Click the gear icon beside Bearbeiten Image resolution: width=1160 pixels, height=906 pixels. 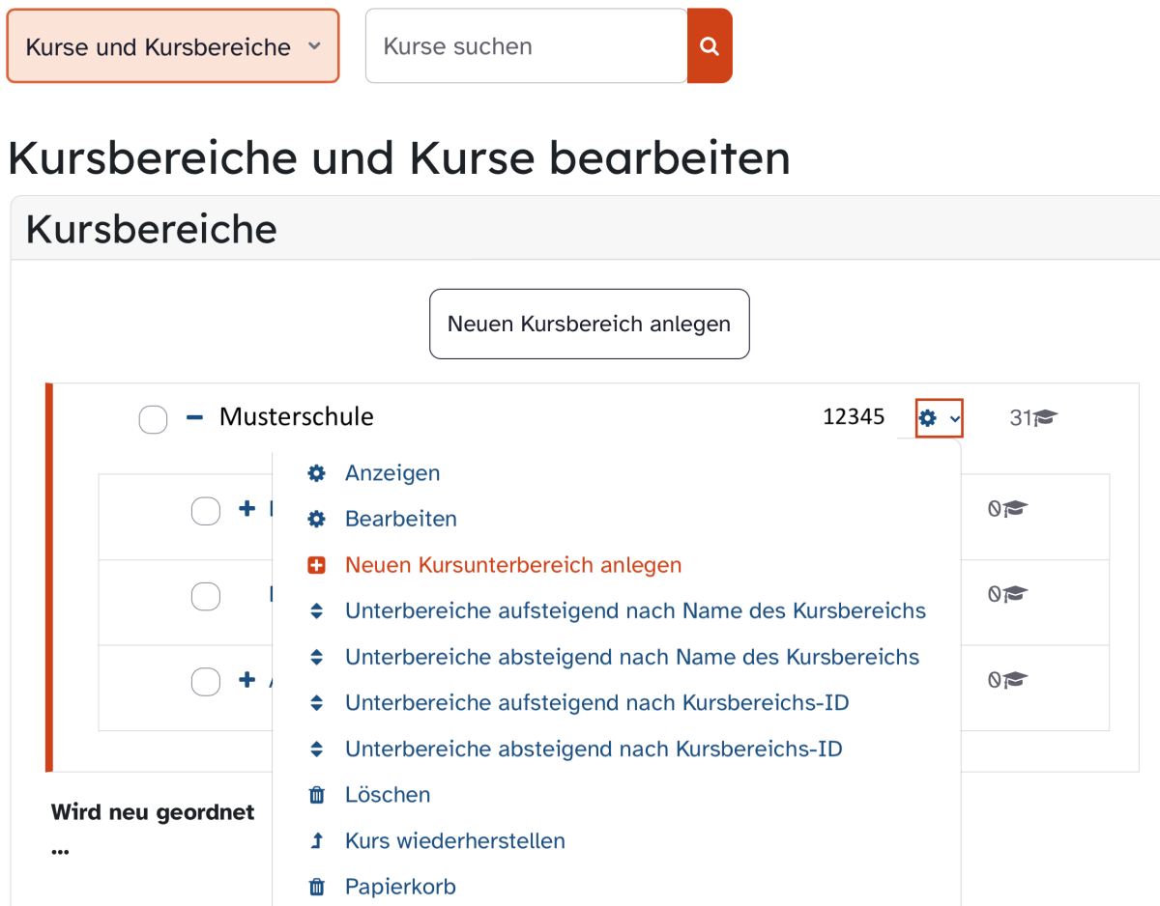316,520
